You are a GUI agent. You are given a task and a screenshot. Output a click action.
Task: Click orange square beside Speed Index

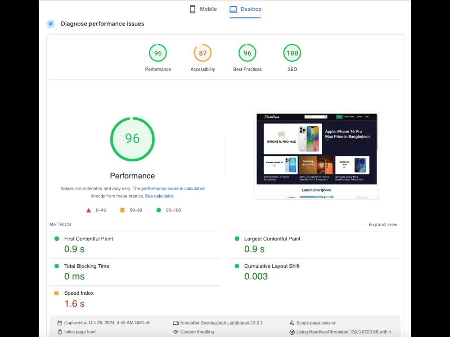[x=57, y=293]
